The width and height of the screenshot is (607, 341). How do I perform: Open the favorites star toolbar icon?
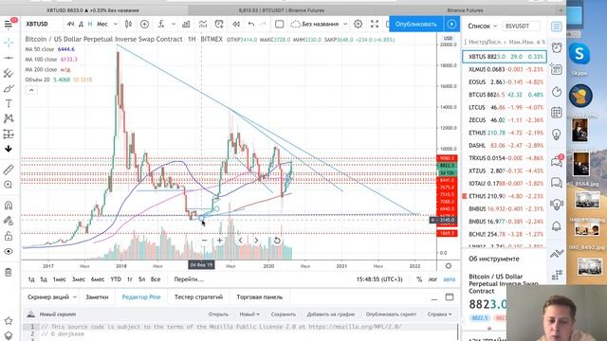(x=9, y=320)
